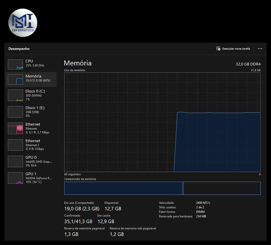Click the S: 0,1 R: 3,7 Mbps reading
Image resolution: width=271 pixels, height=245 pixels.
38,132
